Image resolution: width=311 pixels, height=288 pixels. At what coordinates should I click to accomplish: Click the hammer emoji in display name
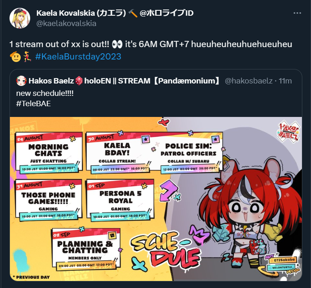point(133,13)
